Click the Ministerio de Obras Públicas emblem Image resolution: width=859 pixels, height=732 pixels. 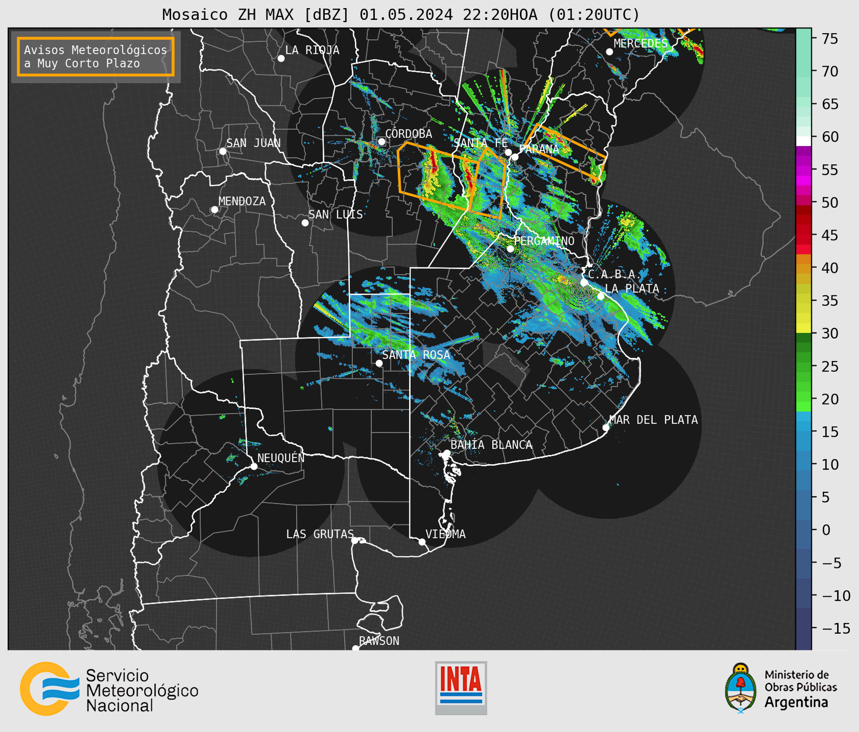point(741,688)
